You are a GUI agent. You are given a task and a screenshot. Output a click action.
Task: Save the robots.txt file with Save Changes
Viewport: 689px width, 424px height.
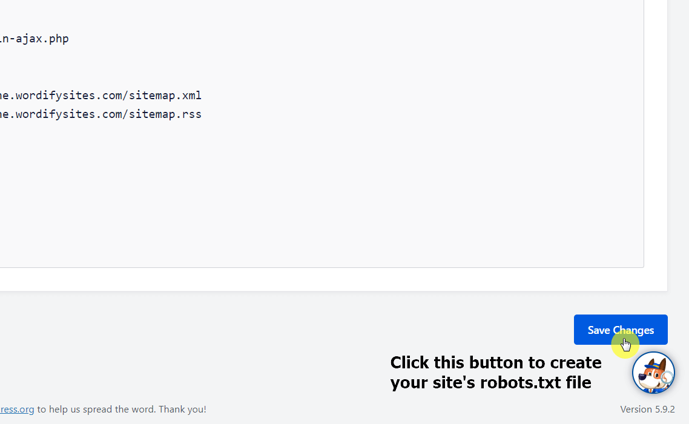coord(620,330)
